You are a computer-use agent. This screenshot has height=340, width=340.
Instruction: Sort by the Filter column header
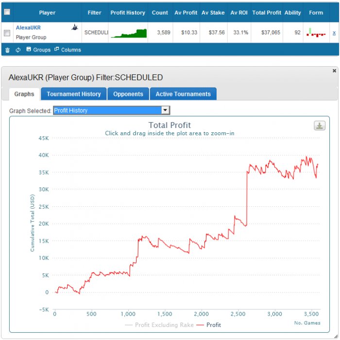95,13
